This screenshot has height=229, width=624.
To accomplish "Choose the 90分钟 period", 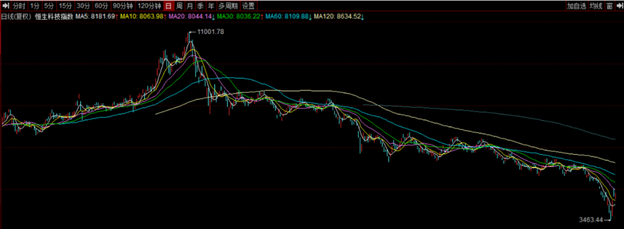I will tap(122, 5).
